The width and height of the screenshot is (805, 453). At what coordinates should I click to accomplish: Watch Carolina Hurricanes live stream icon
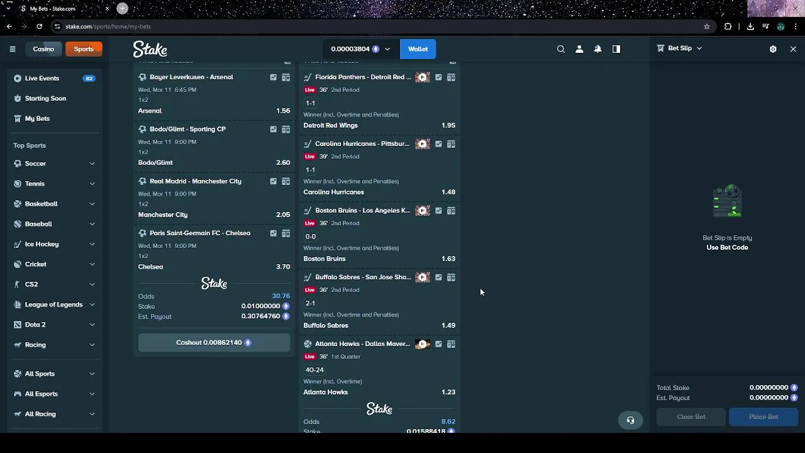coord(423,144)
